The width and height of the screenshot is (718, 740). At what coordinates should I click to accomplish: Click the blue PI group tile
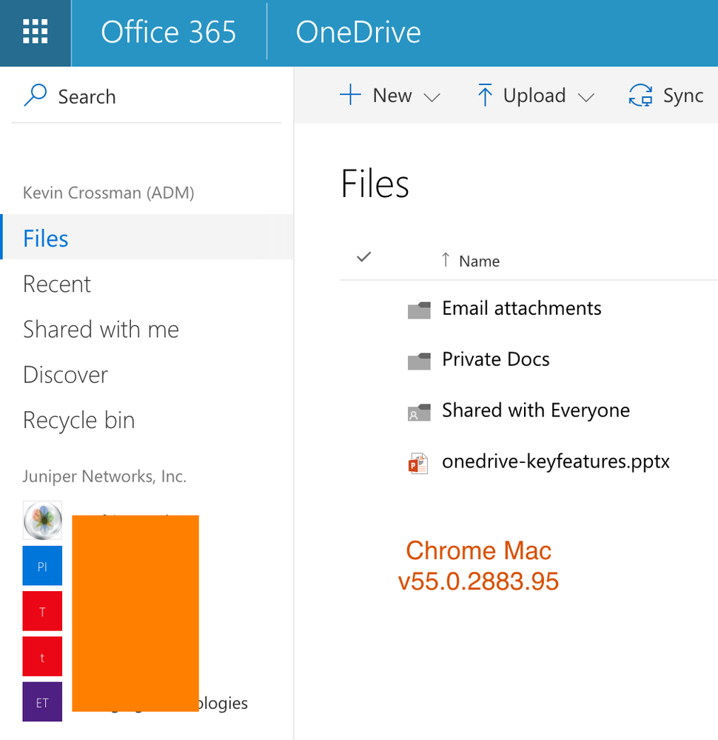pyautogui.click(x=42, y=566)
